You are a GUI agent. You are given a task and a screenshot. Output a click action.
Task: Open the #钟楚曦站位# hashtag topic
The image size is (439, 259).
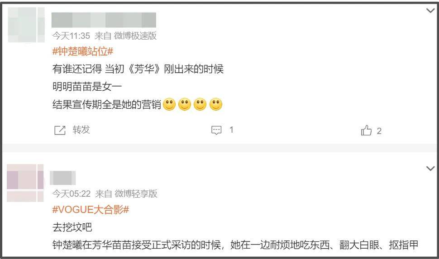pyautogui.click(x=83, y=51)
